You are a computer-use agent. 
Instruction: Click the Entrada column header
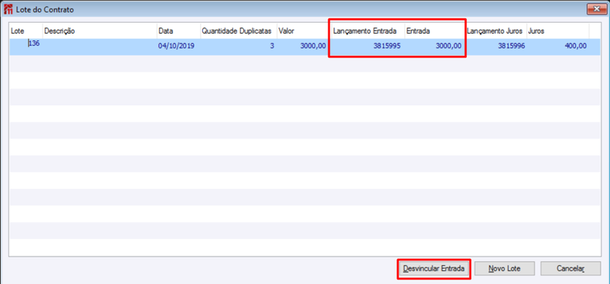[435, 31]
